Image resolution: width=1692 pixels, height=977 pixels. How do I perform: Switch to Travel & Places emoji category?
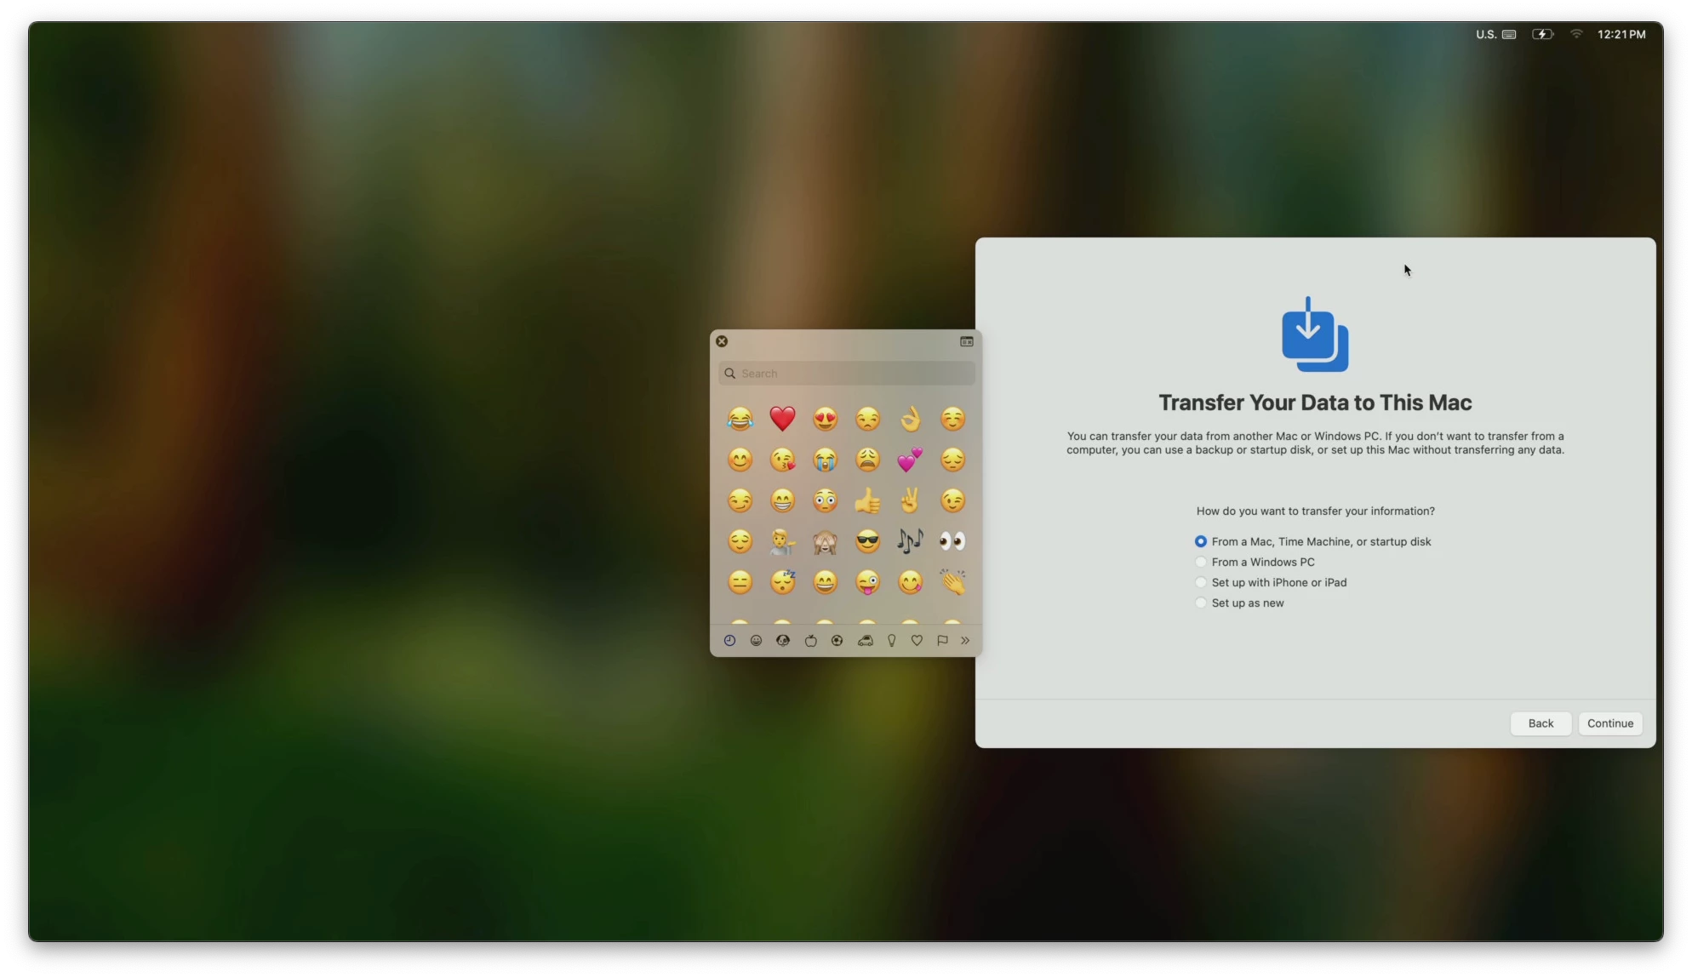click(865, 641)
